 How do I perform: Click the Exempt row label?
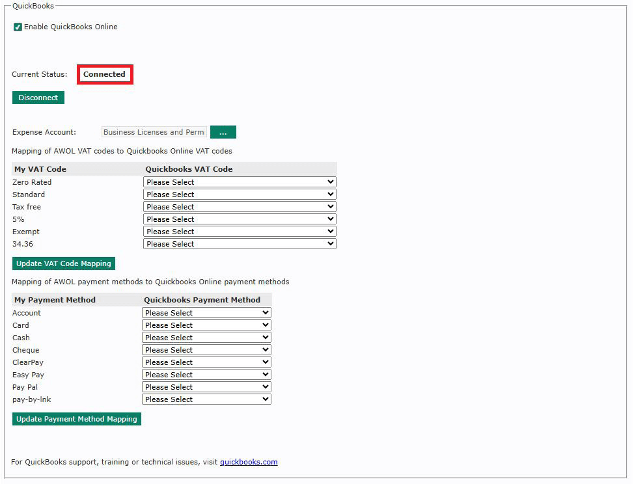(x=26, y=232)
